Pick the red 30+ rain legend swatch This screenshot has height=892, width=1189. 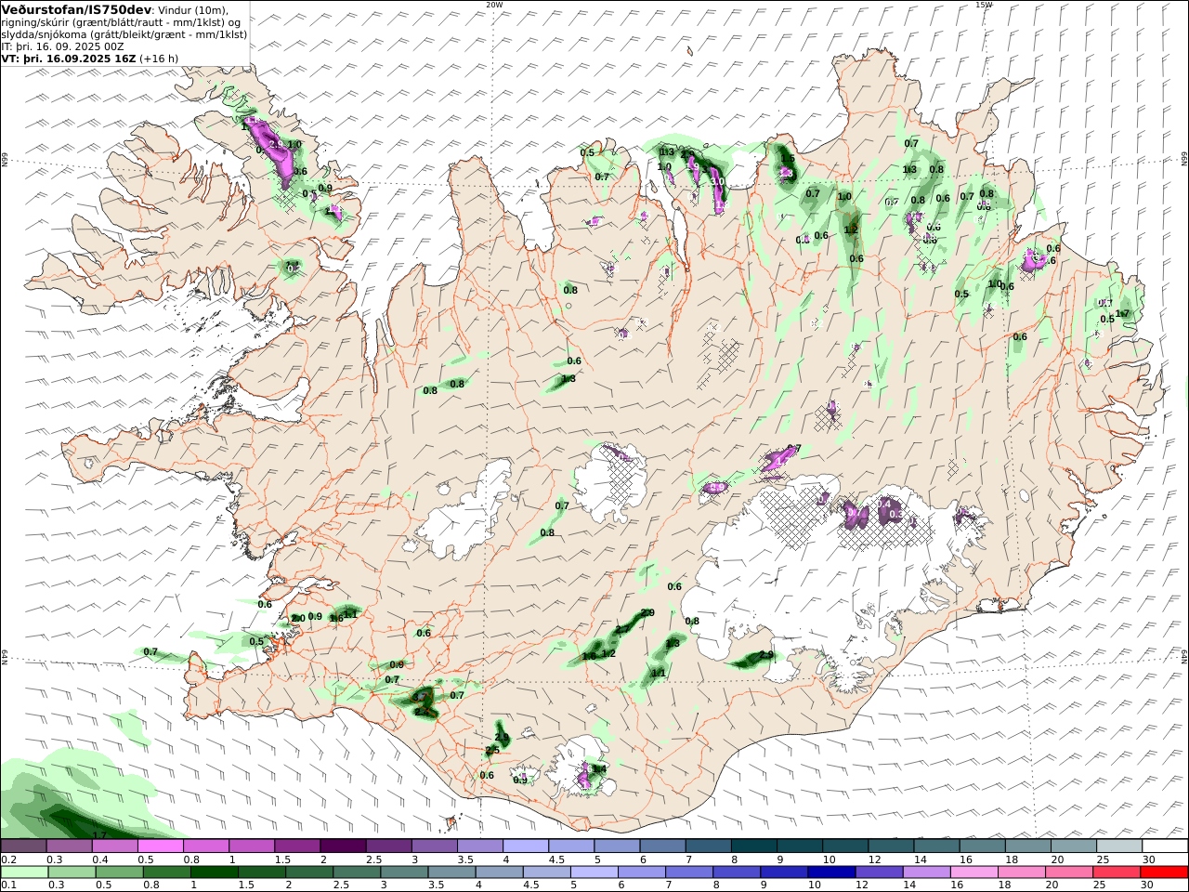(1165, 872)
